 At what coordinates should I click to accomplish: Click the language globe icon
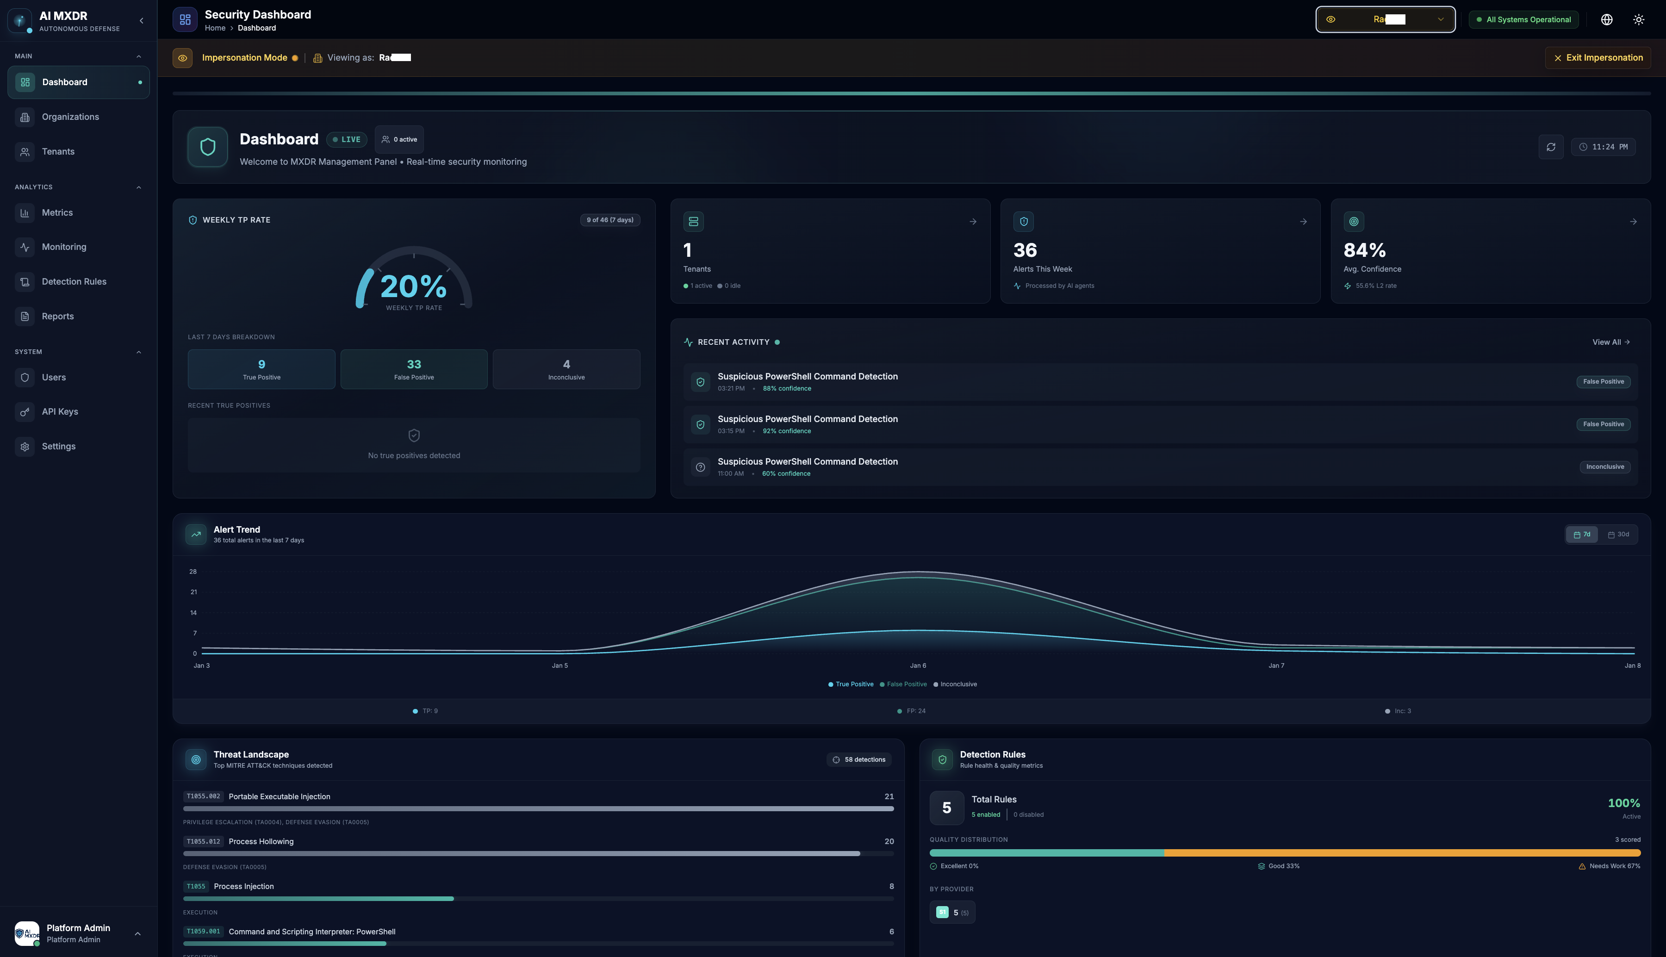tap(1606, 20)
